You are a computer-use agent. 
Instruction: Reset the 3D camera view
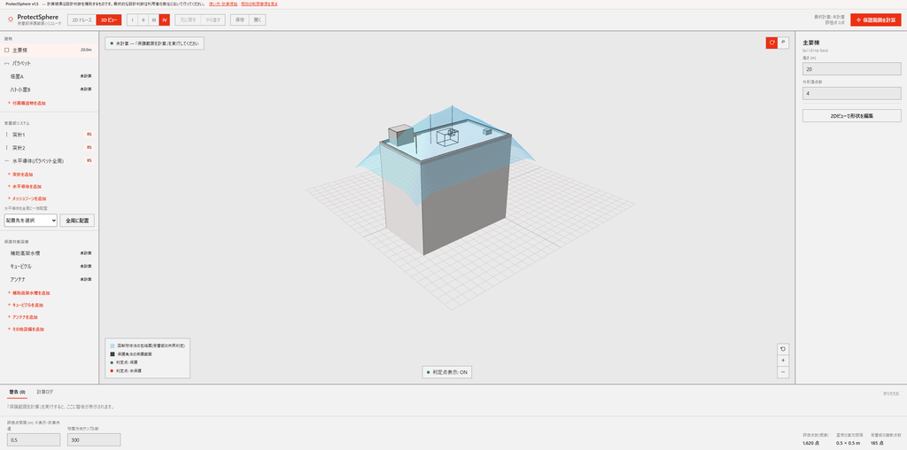pos(783,349)
